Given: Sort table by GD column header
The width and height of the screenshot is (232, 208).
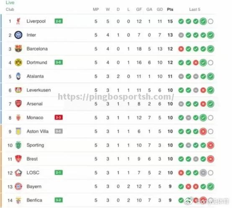Looking at the screenshot, I should point(160,9).
